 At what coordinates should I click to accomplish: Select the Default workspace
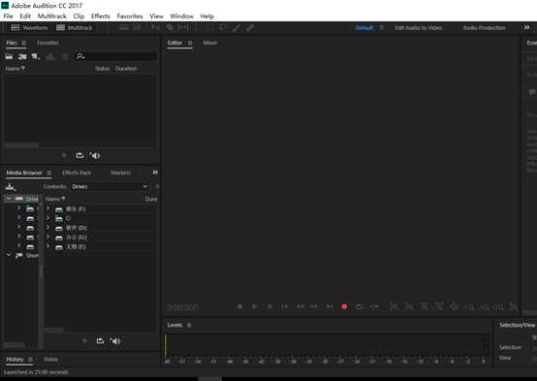364,28
